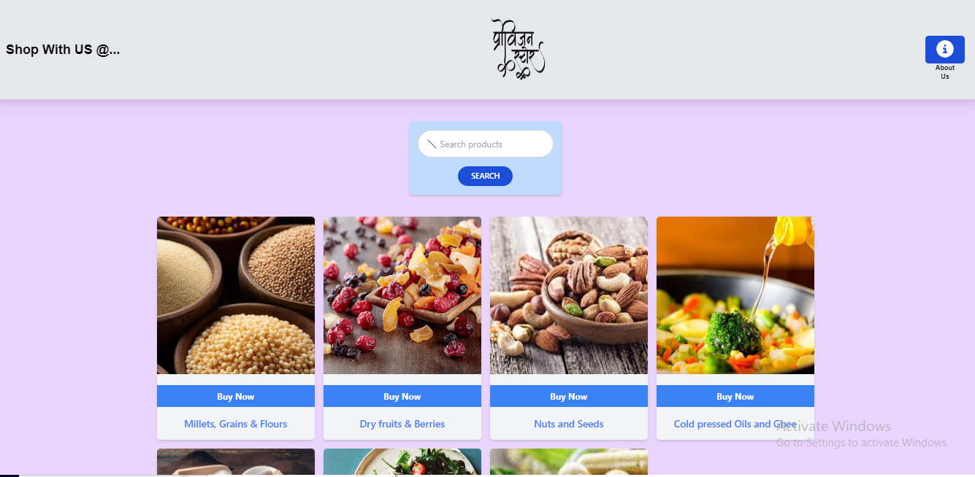
Task: Open the partially visible salad bowl category image
Action: [402, 462]
